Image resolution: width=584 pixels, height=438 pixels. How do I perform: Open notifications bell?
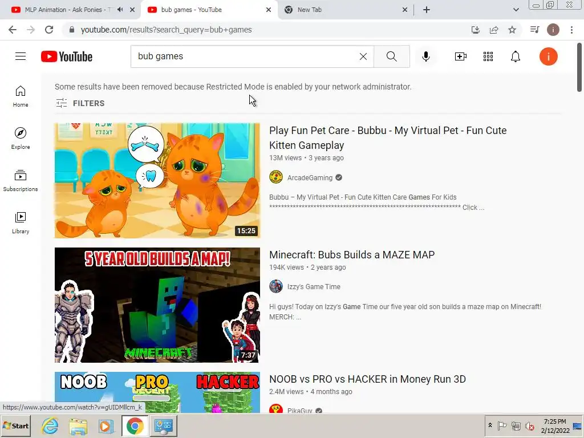pos(516,56)
